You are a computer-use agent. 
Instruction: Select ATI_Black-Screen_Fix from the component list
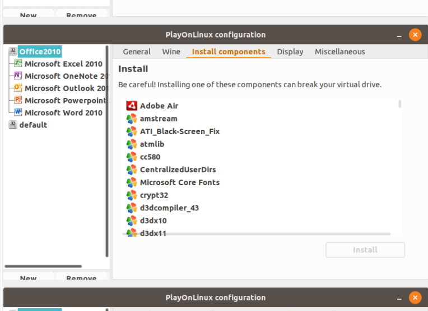click(179, 131)
